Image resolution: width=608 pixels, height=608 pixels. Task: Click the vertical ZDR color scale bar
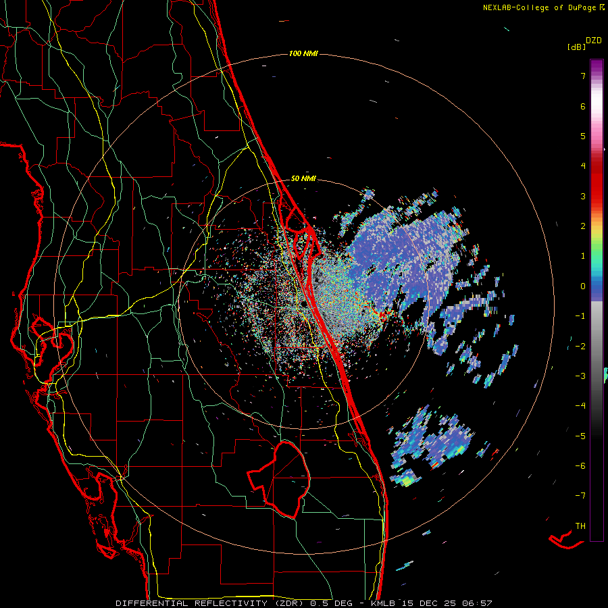[597, 300]
